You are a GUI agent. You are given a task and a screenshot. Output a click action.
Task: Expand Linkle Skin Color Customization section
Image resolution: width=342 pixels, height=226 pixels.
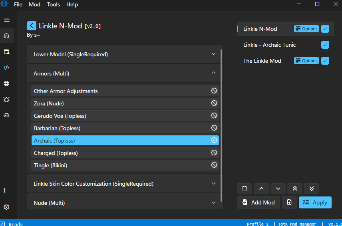click(125, 184)
